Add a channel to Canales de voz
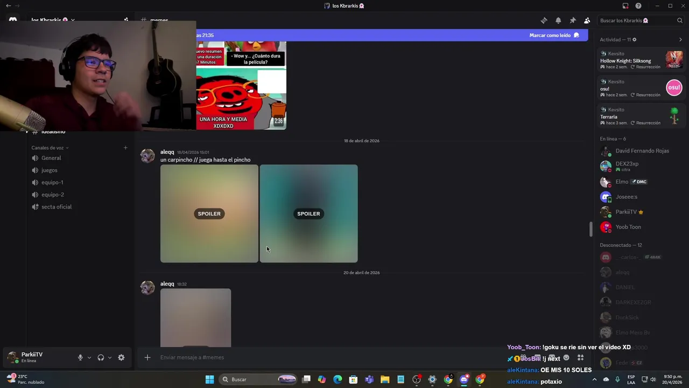The image size is (689, 388). pos(125,148)
